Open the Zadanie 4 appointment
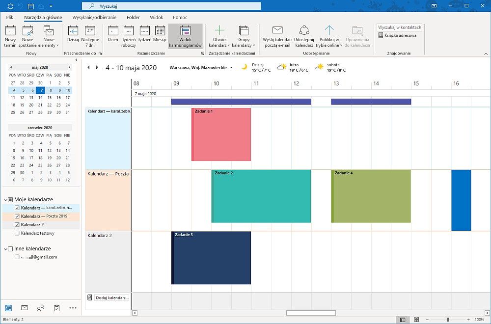The image size is (491, 324). (x=371, y=196)
